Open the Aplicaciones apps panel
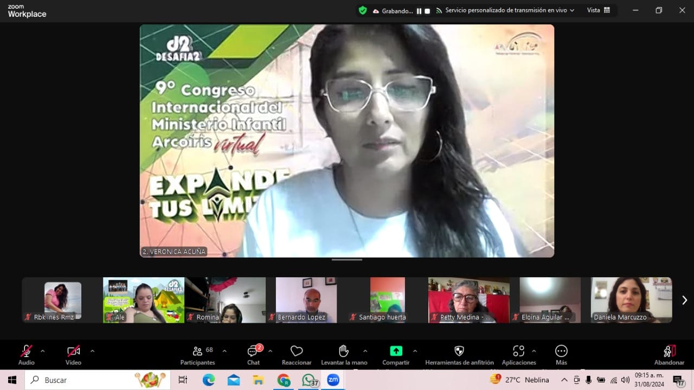 click(519, 355)
